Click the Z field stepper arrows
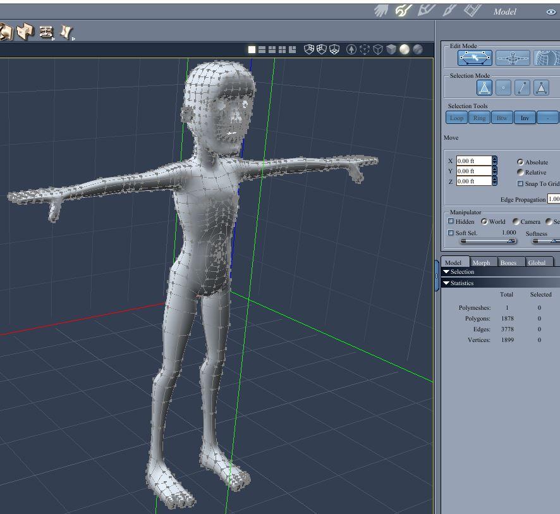 495,181
